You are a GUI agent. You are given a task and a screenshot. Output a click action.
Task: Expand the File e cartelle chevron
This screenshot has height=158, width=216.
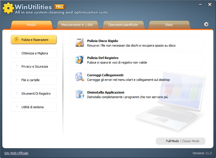pos(17,80)
